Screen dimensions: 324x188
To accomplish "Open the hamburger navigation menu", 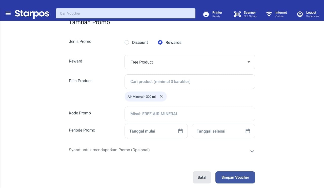I will [x=8, y=13].
